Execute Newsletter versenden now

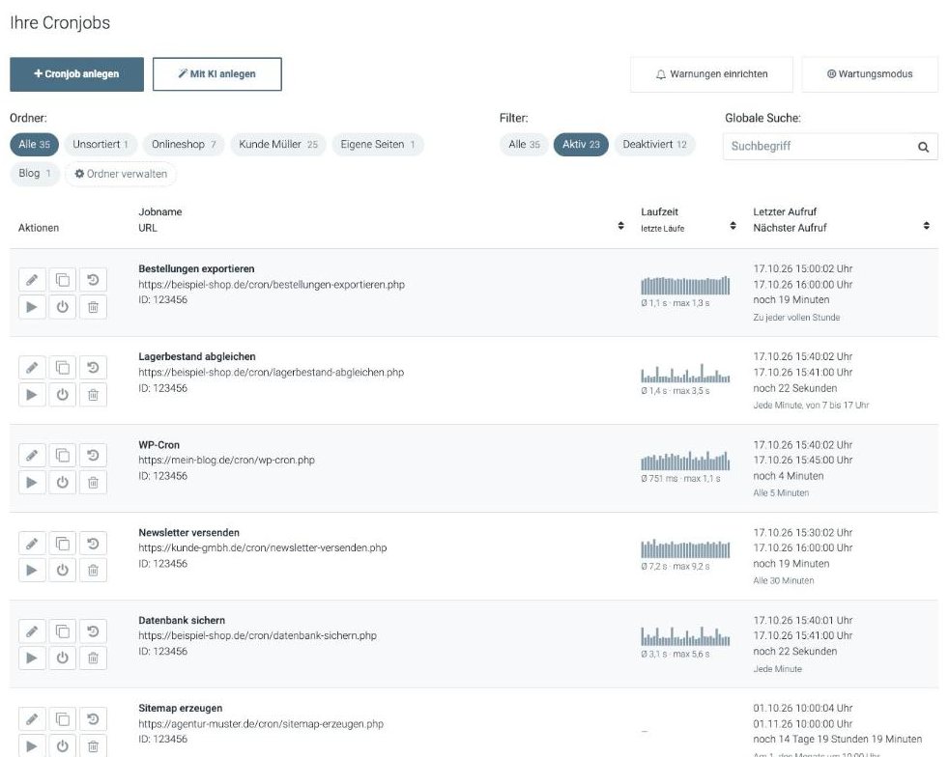pos(32,571)
